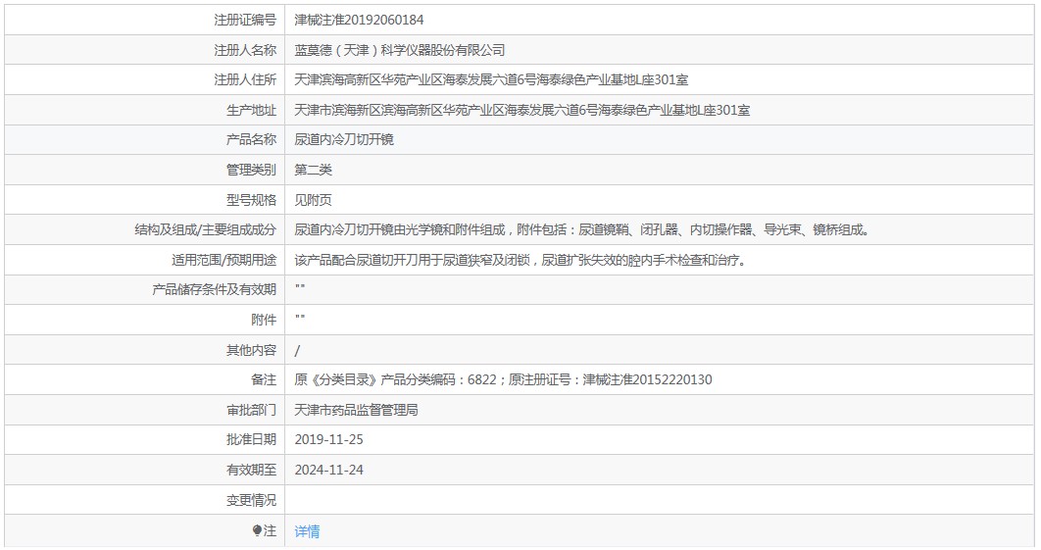Viewport: 1041px width, 550px height.
Task: Select the slash value in 其他内容 row
Action: [297, 351]
